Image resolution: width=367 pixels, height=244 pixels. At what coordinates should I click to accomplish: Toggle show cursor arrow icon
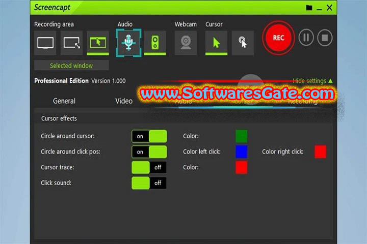tap(216, 43)
